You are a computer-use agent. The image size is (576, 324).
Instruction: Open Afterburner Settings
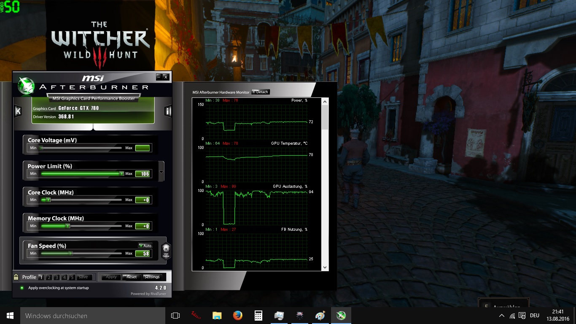(x=152, y=277)
